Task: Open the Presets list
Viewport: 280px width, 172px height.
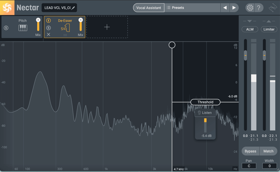Action: coord(192,8)
